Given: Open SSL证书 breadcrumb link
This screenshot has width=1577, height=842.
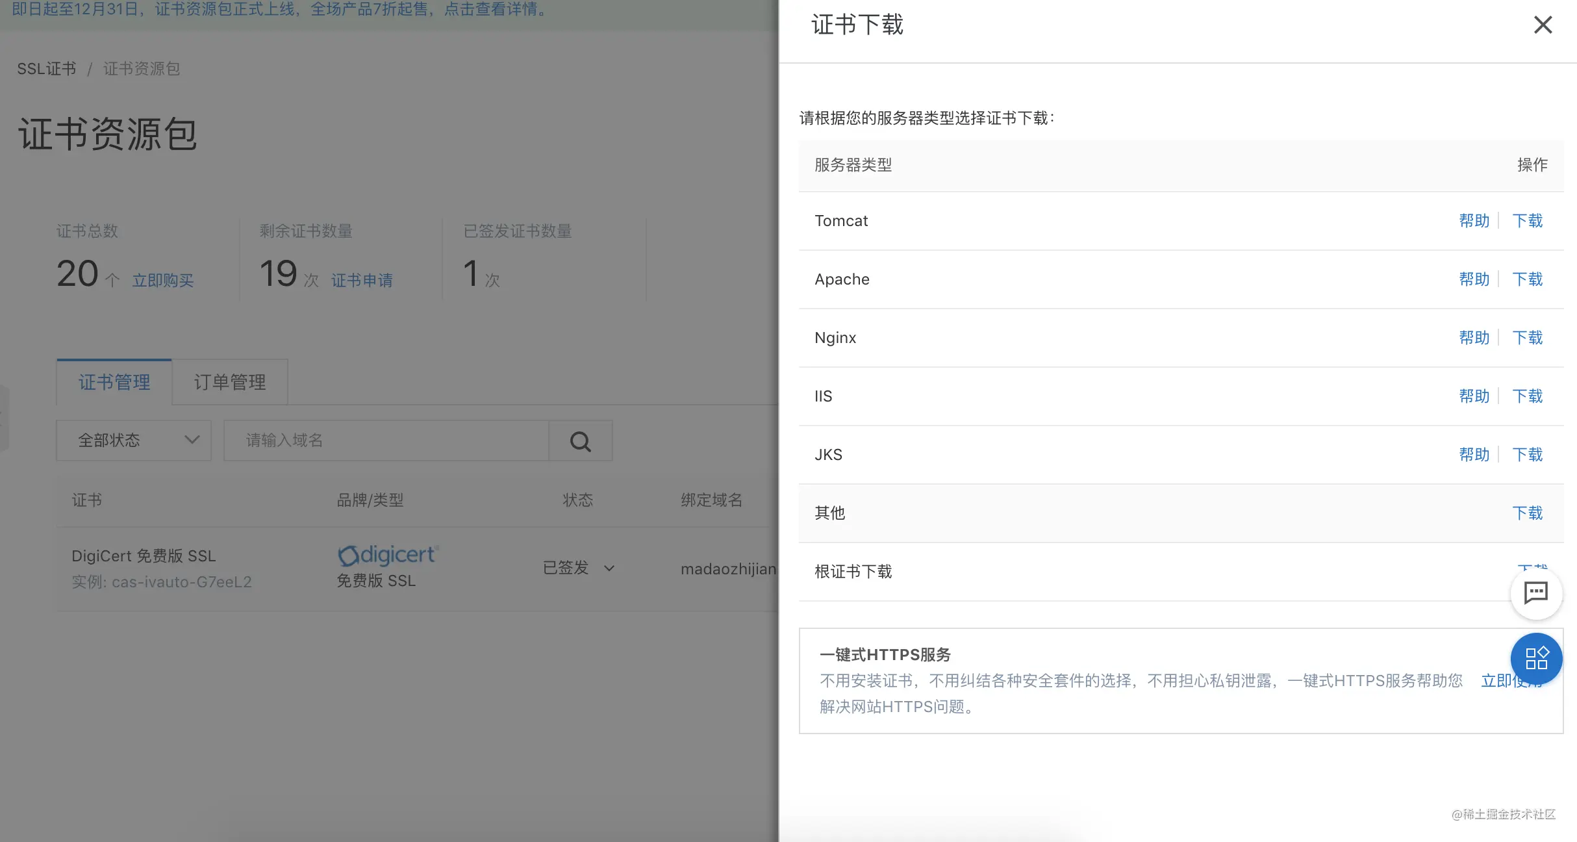Looking at the screenshot, I should click(46, 69).
